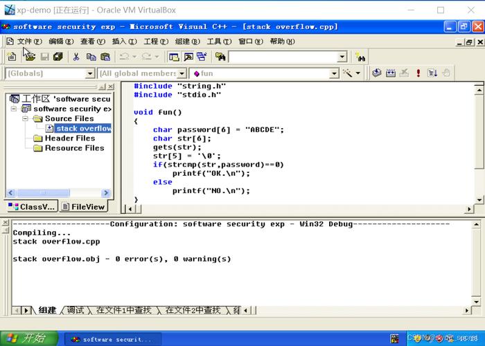Image resolution: width=485 pixels, height=346 pixels.
Task: Open the 组建 (Build) menu
Action: [x=182, y=42]
